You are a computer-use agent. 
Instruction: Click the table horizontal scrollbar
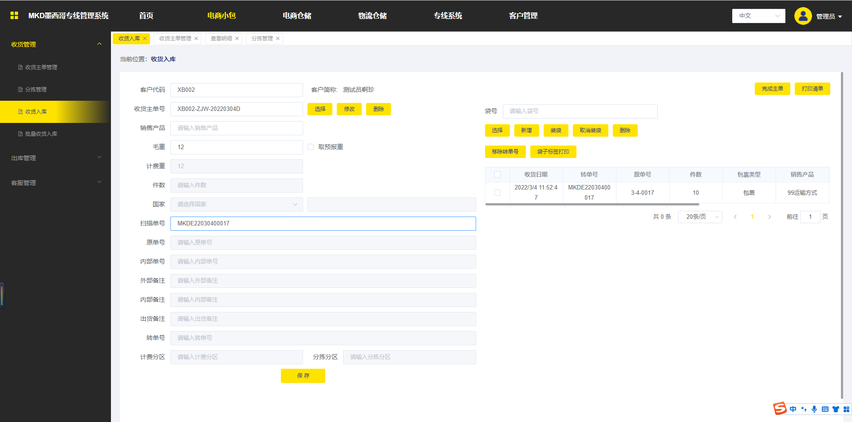(x=592, y=205)
